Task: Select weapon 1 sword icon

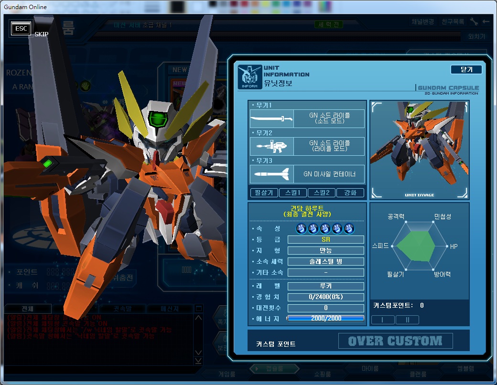Action: [271, 118]
